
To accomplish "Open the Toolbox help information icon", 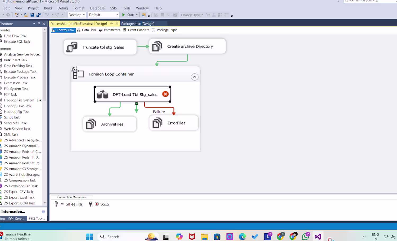I will point(43,212).
